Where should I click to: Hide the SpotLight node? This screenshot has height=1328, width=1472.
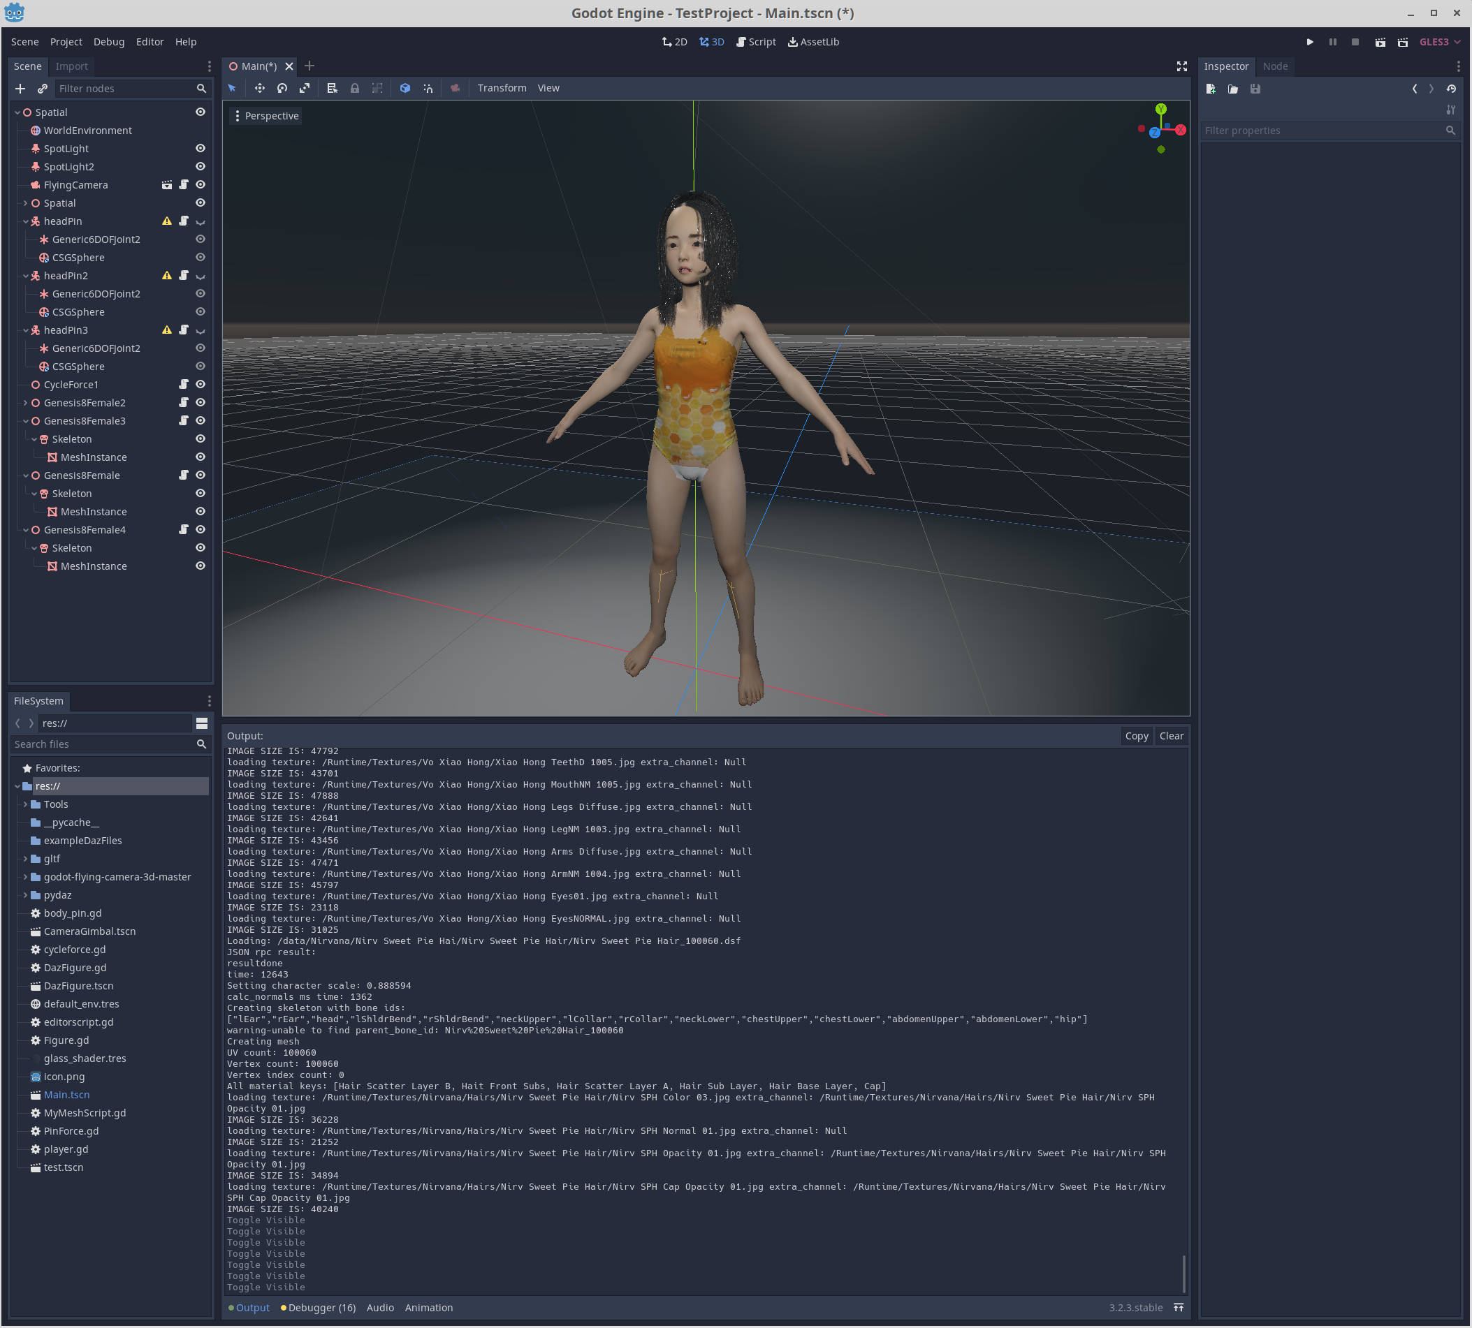click(200, 148)
